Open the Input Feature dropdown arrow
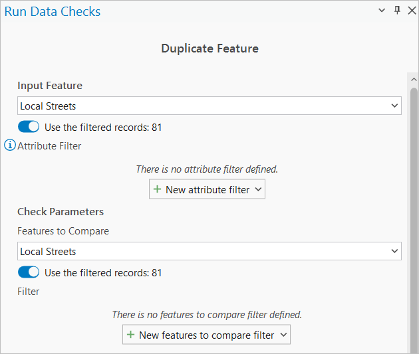The image size is (419, 354). pyautogui.click(x=394, y=106)
